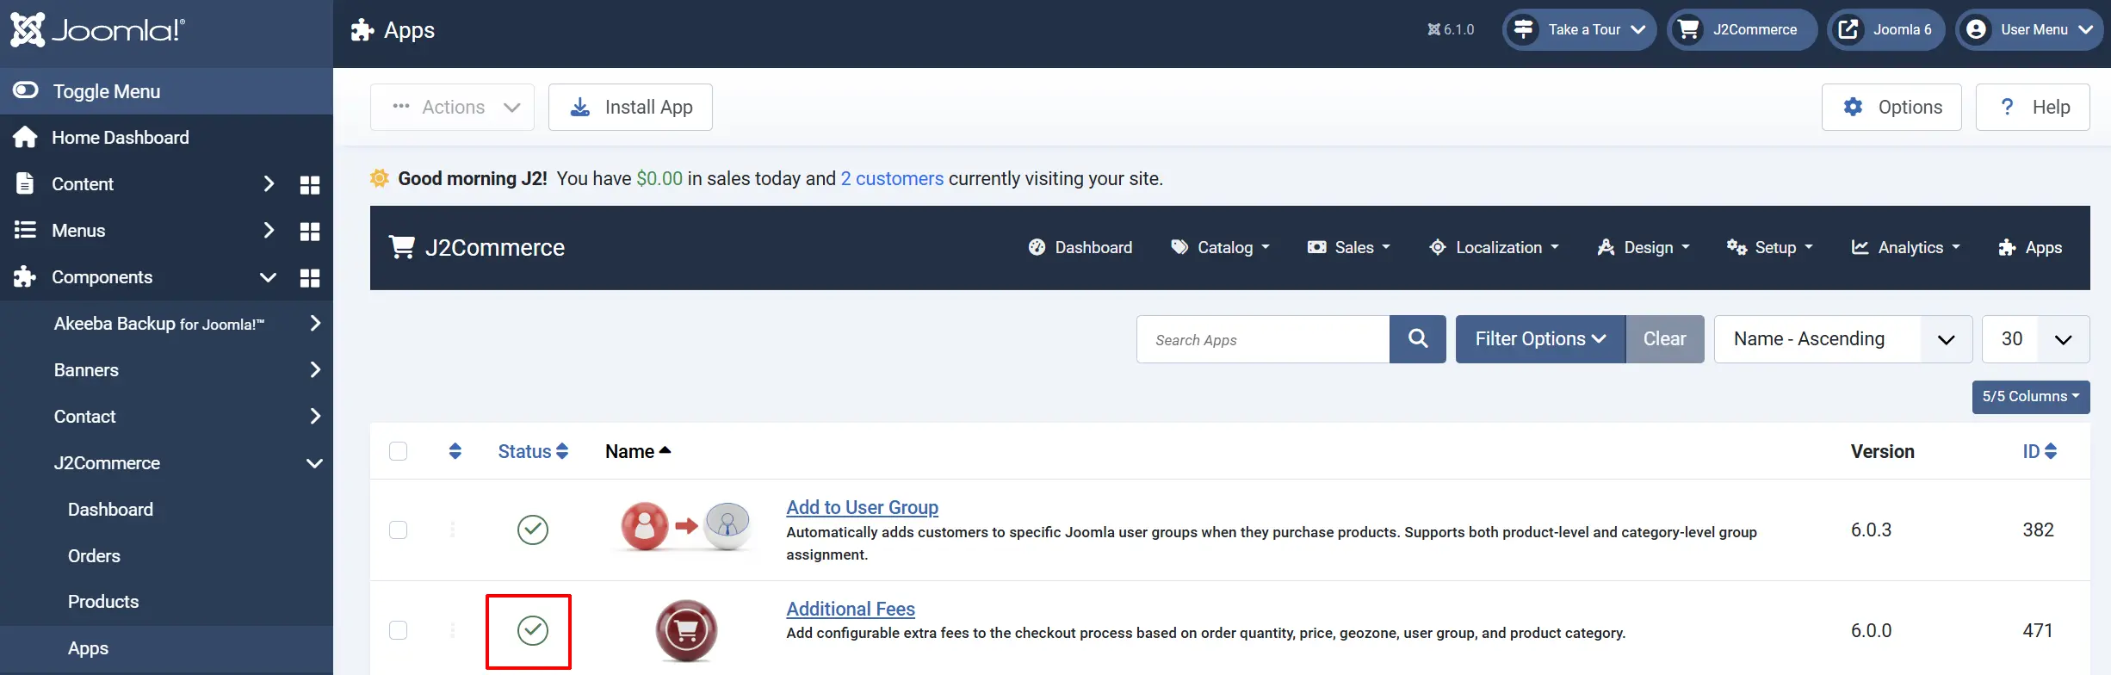Open the Localization menu
Image resolution: width=2111 pixels, height=675 pixels.
click(1494, 248)
